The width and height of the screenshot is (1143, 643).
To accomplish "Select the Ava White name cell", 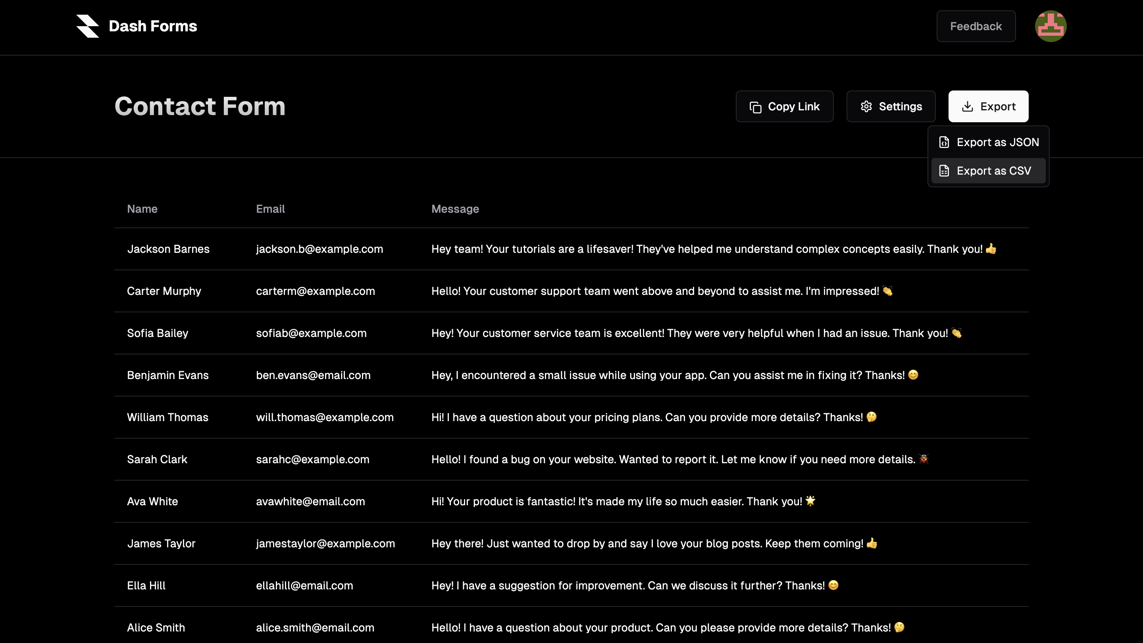I will (152, 501).
